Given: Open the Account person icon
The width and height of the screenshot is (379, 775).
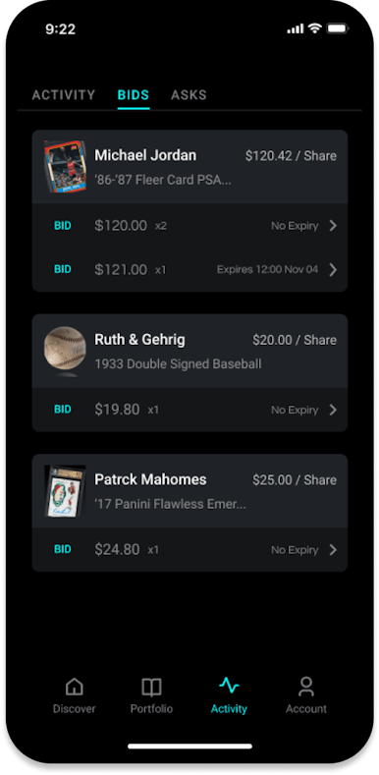Looking at the screenshot, I should (306, 687).
